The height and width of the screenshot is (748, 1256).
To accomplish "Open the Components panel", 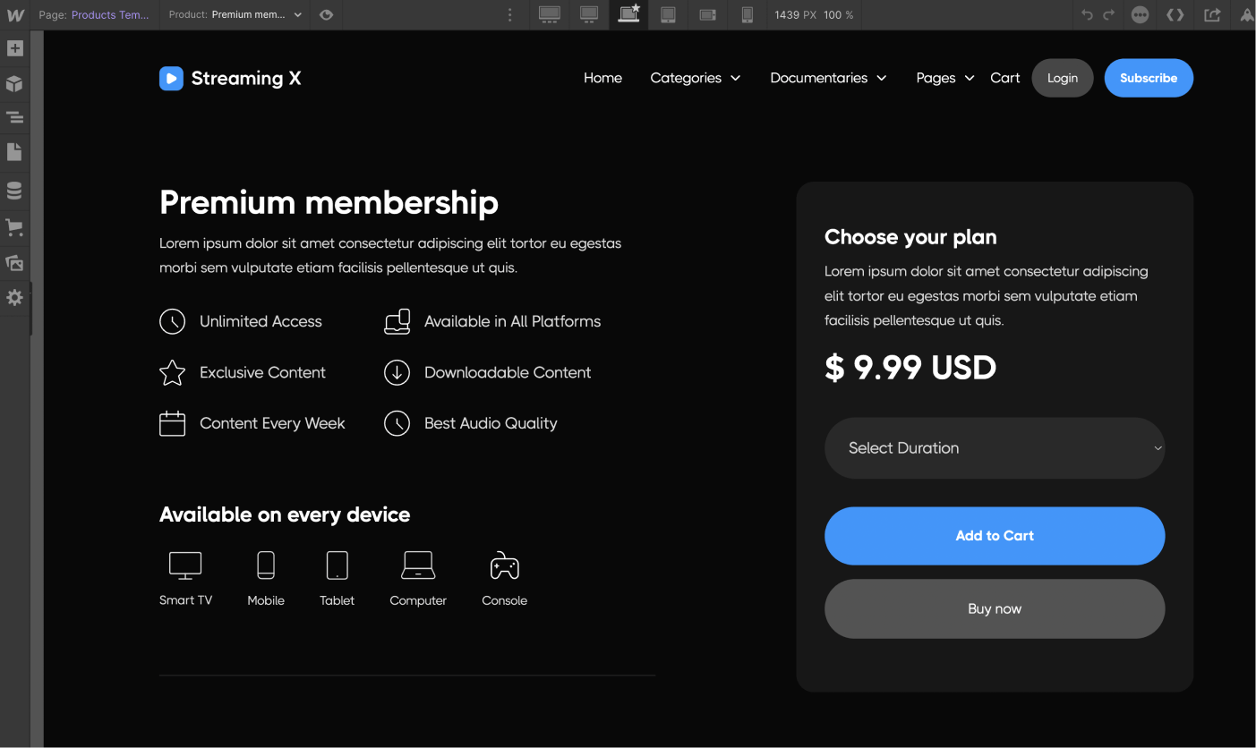I will (14, 83).
